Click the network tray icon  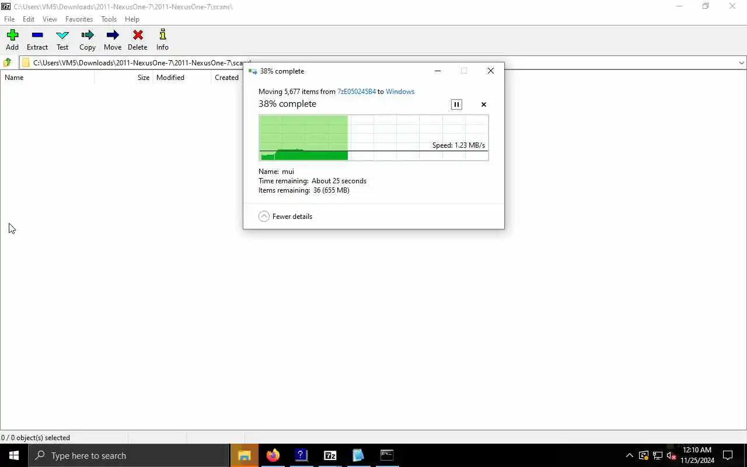658,455
